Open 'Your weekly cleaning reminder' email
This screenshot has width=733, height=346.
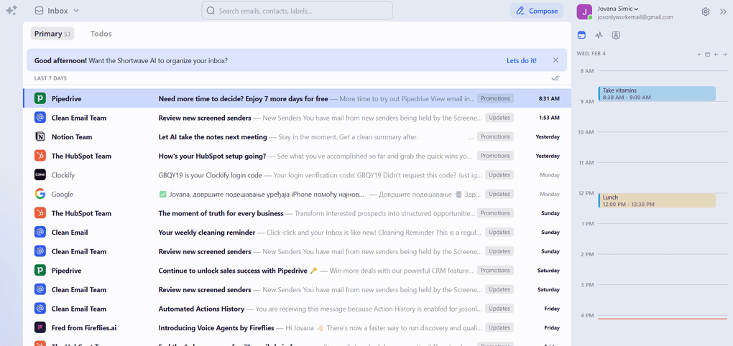(297, 233)
